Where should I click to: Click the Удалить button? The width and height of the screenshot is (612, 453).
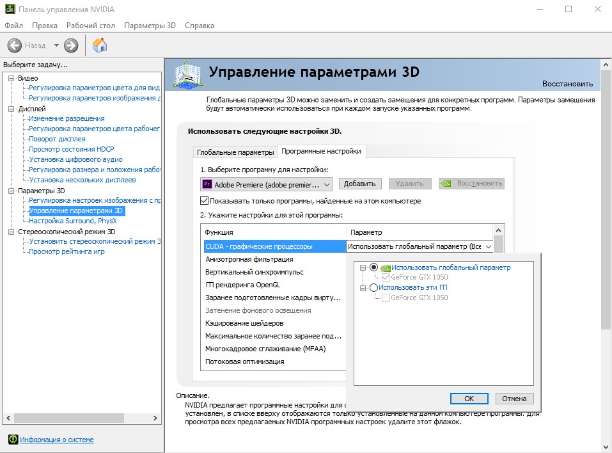click(x=409, y=184)
